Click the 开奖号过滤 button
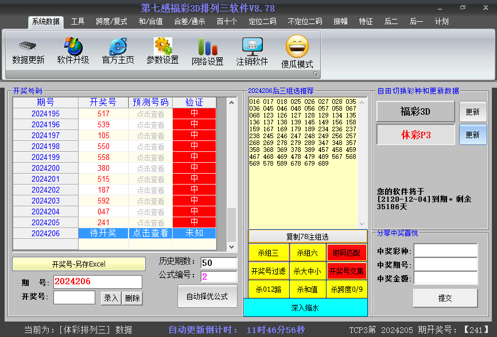The height and width of the screenshot is (337, 497). click(x=269, y=271)
